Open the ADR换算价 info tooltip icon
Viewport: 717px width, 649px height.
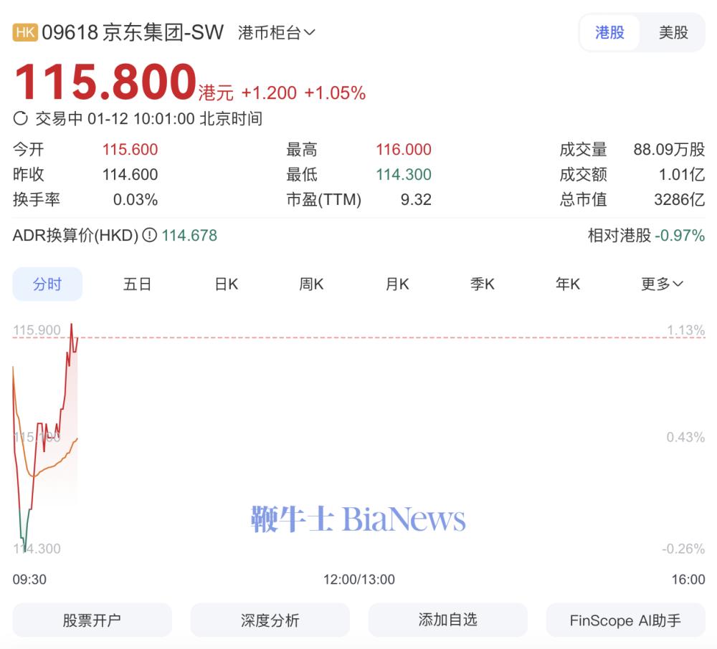tap(148, 235)
